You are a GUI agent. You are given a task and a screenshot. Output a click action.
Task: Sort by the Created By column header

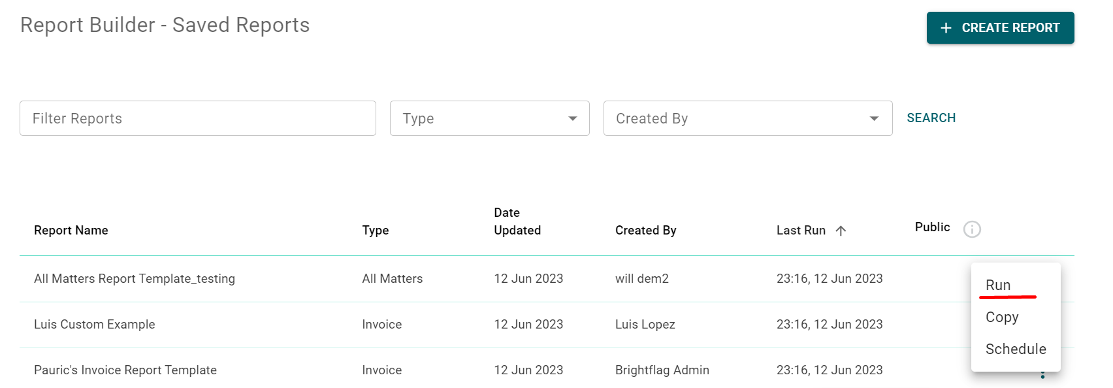646,231
